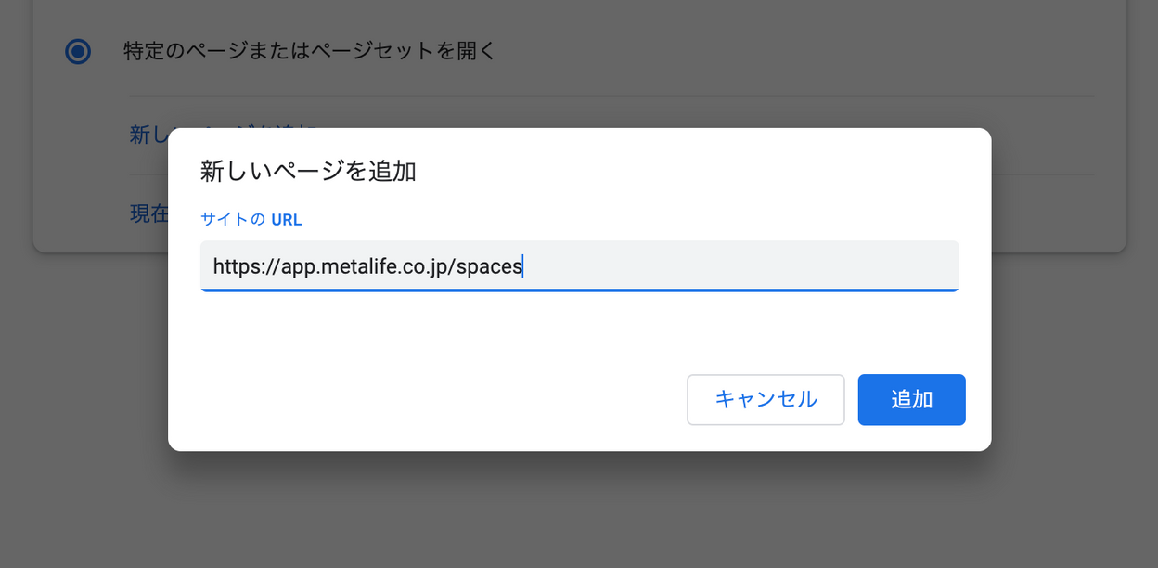This screenshot has height=568, width=1158.
Task: Click the 'https' part of the URL
Action: tap(235, 266)
